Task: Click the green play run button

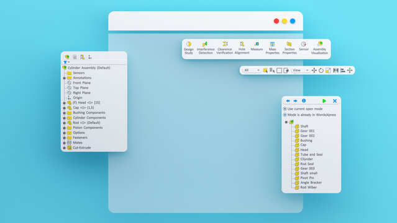Action: 324,101
